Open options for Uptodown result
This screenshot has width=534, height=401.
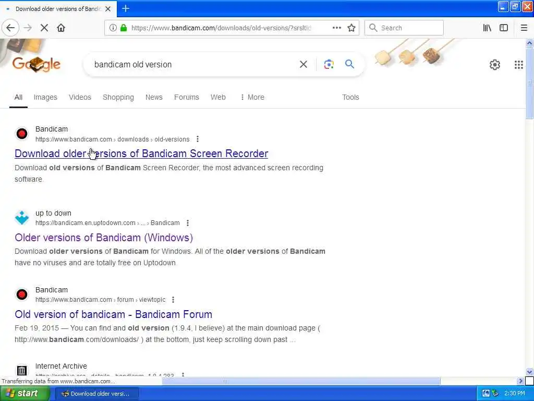188,223
